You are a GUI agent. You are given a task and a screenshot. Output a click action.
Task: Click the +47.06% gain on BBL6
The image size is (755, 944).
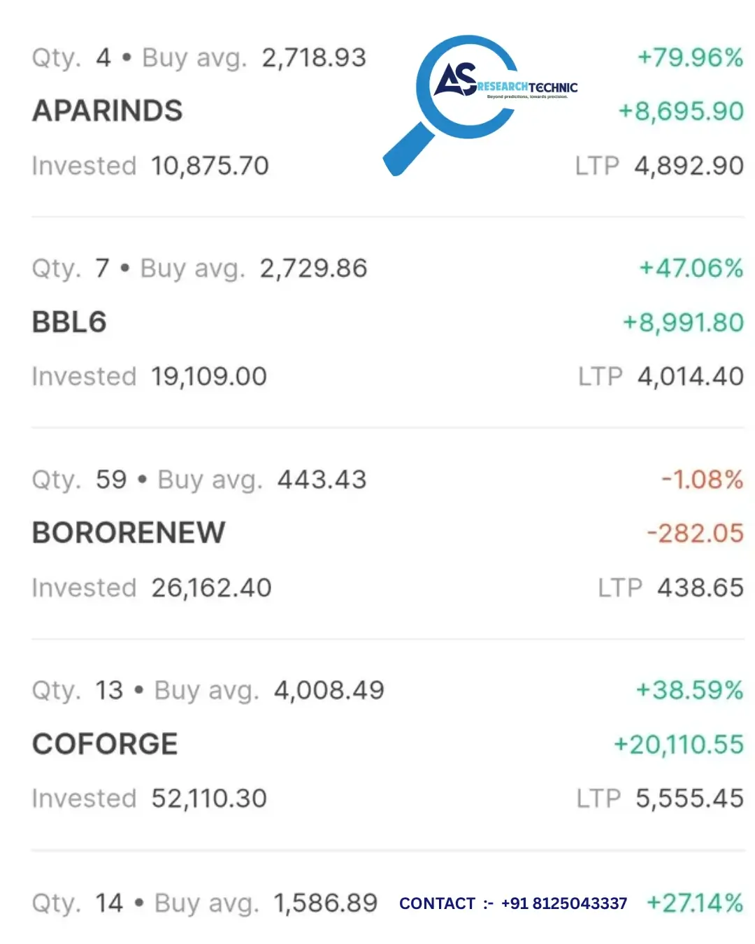point(691,269)
